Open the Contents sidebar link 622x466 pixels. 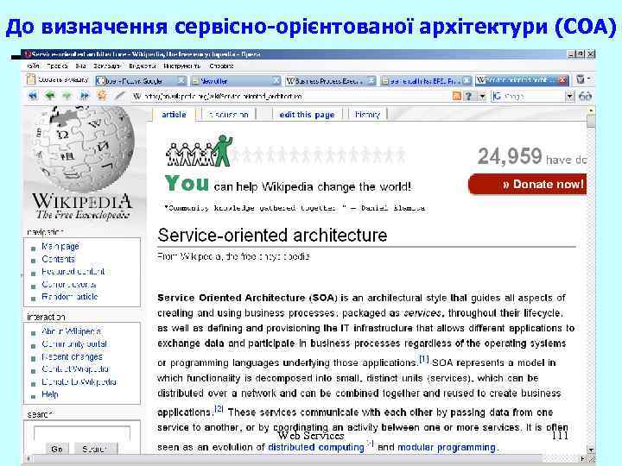click(x=59, y=259)
